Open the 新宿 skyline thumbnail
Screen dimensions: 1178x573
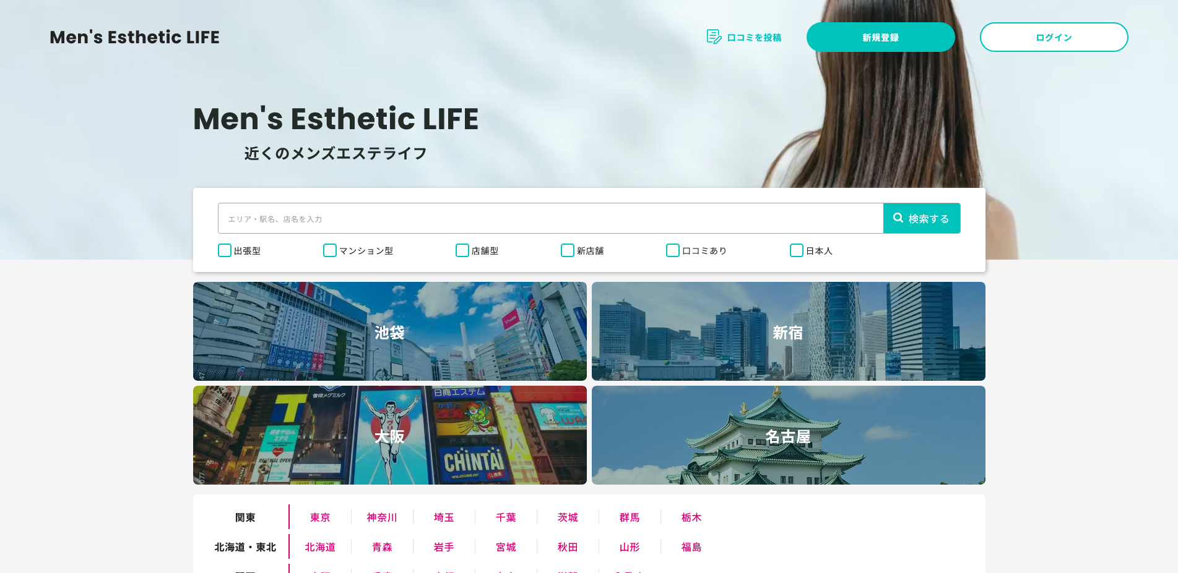pyautogui.click(x=788, y=331)
